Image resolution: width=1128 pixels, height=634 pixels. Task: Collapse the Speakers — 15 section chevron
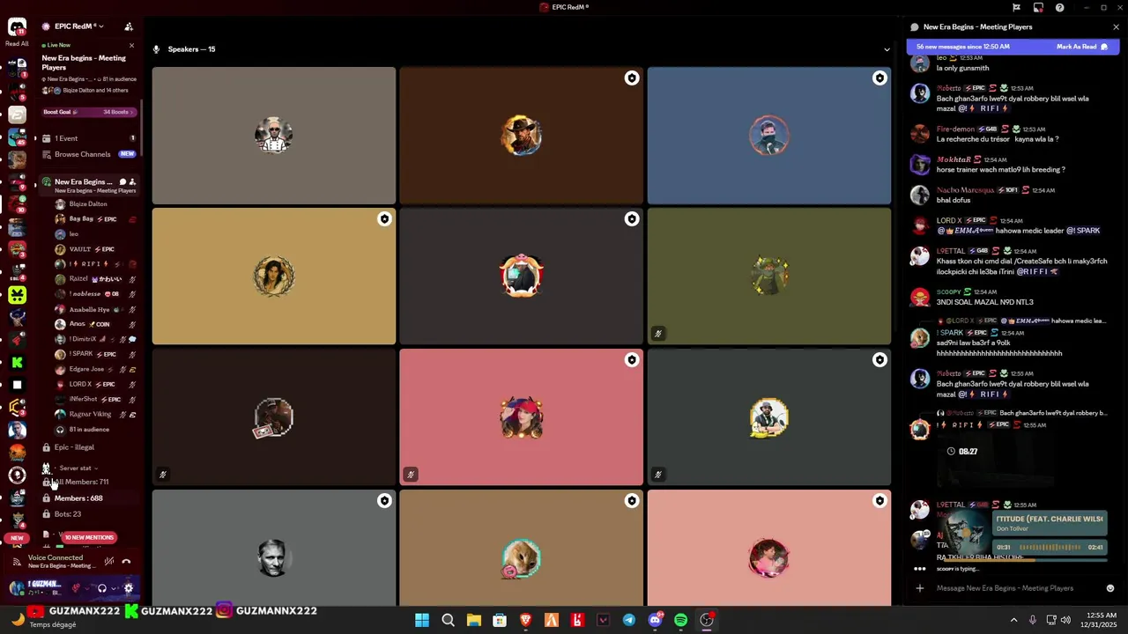click(x=887, y=49)
